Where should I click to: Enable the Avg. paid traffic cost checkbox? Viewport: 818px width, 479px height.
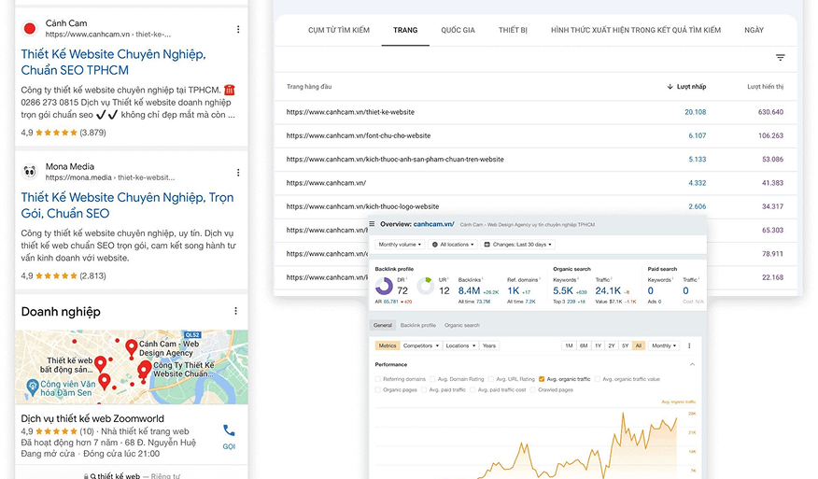472,389
